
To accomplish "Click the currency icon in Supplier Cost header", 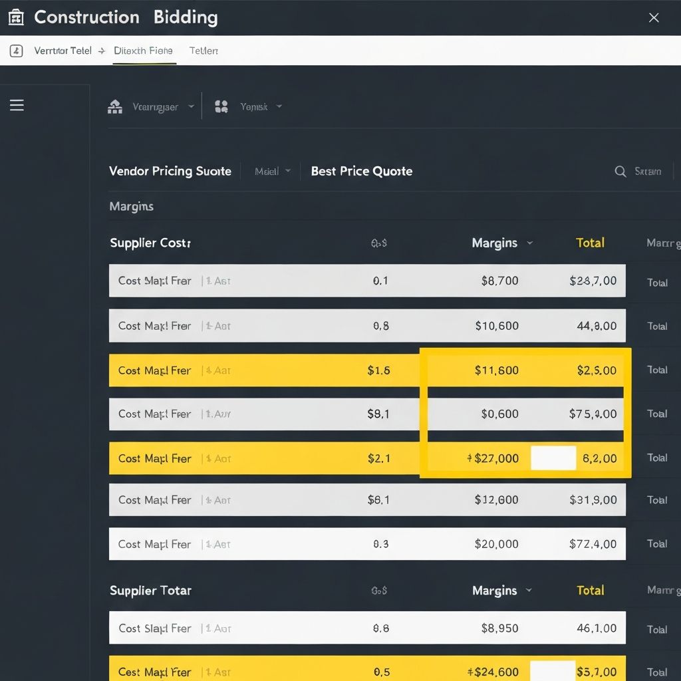I will [379, 243].
